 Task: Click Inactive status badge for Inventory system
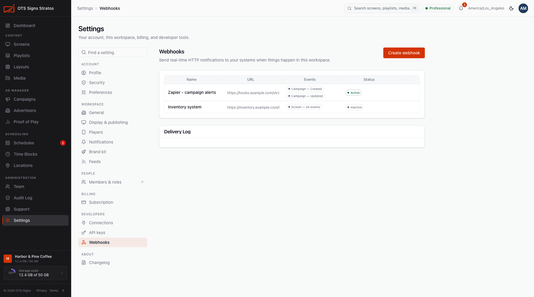tap(355, 107)
